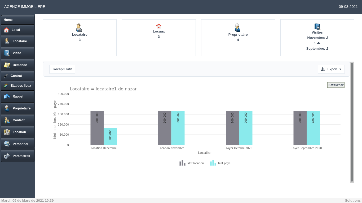
Task: Click the Solutions link in footer
Action: [x=353, y=201]
